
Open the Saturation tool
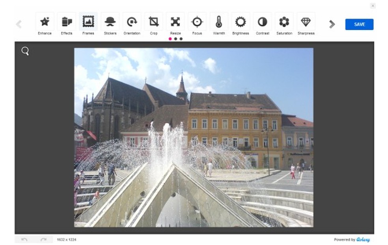(284, 24)
